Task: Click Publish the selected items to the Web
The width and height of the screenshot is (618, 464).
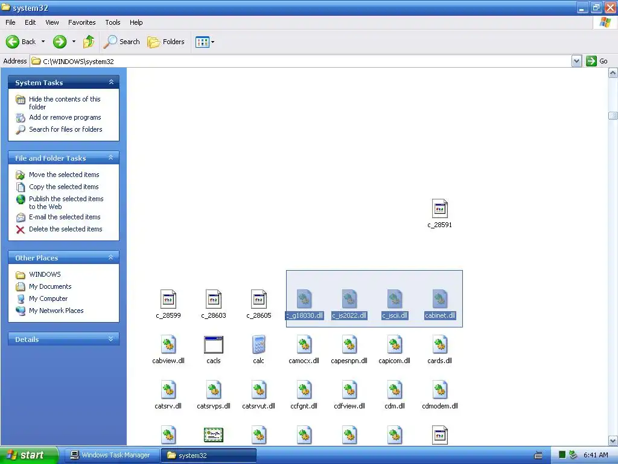Action: point(66,202)
